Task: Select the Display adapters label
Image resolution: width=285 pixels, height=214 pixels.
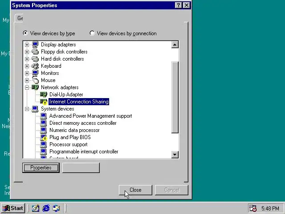Action: click(58, 45)
